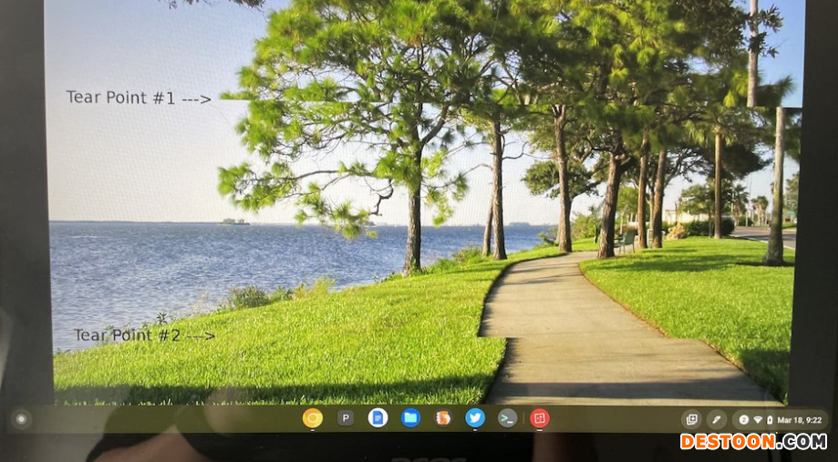The image size is (838, 462).
Task: Open the ChromeOS launcher button
Action: click(21, 419)
